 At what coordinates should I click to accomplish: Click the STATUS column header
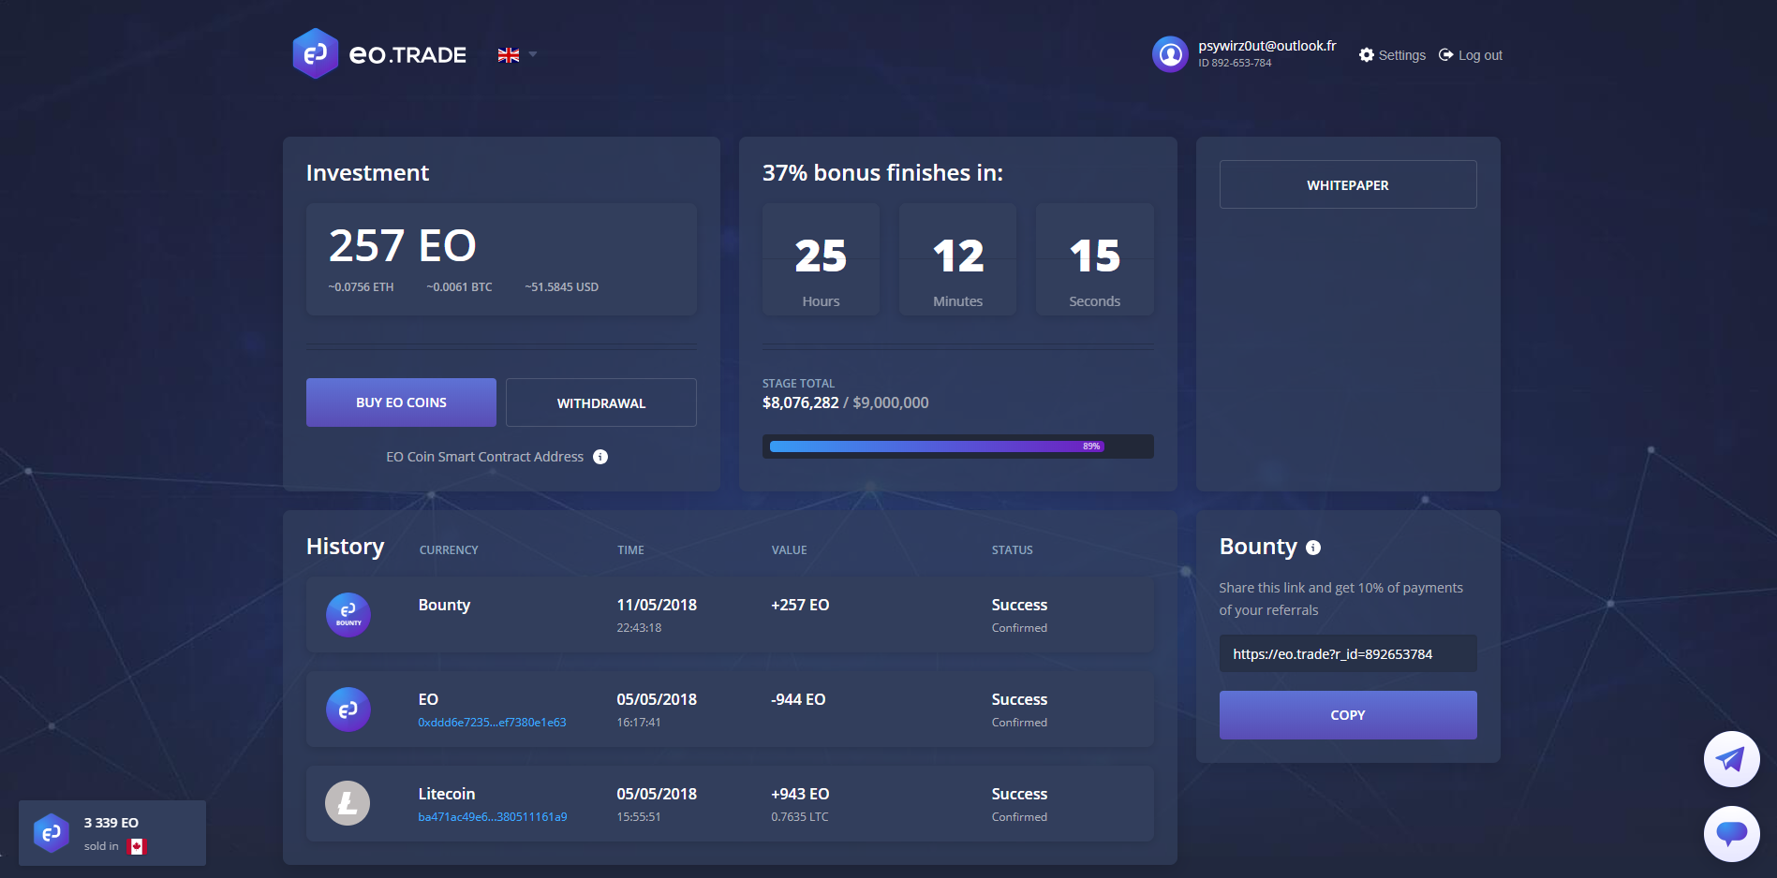click(x=1012, y=550)
